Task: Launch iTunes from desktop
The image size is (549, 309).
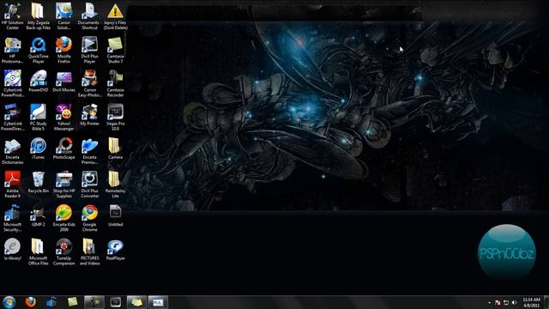Action: pos(38,148)
